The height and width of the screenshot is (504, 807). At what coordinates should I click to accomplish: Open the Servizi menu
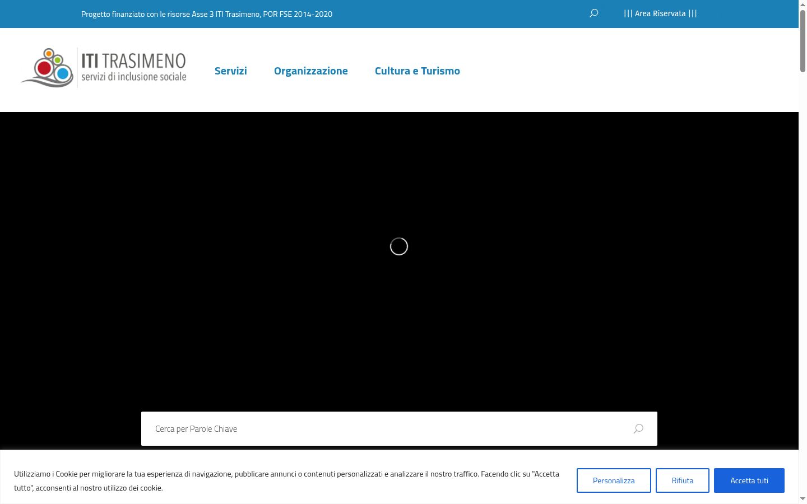tap(231, 71)
